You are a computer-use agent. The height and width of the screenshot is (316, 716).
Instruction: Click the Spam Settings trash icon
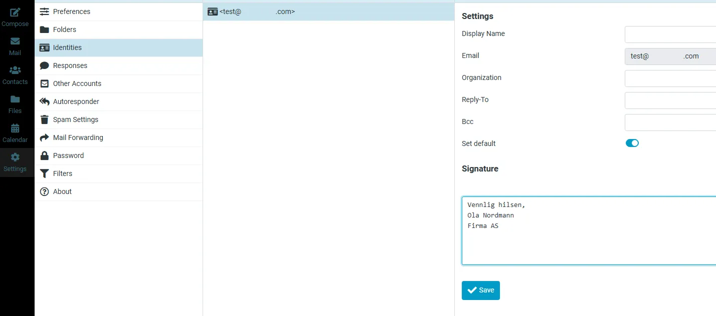[x=45, y=119]
